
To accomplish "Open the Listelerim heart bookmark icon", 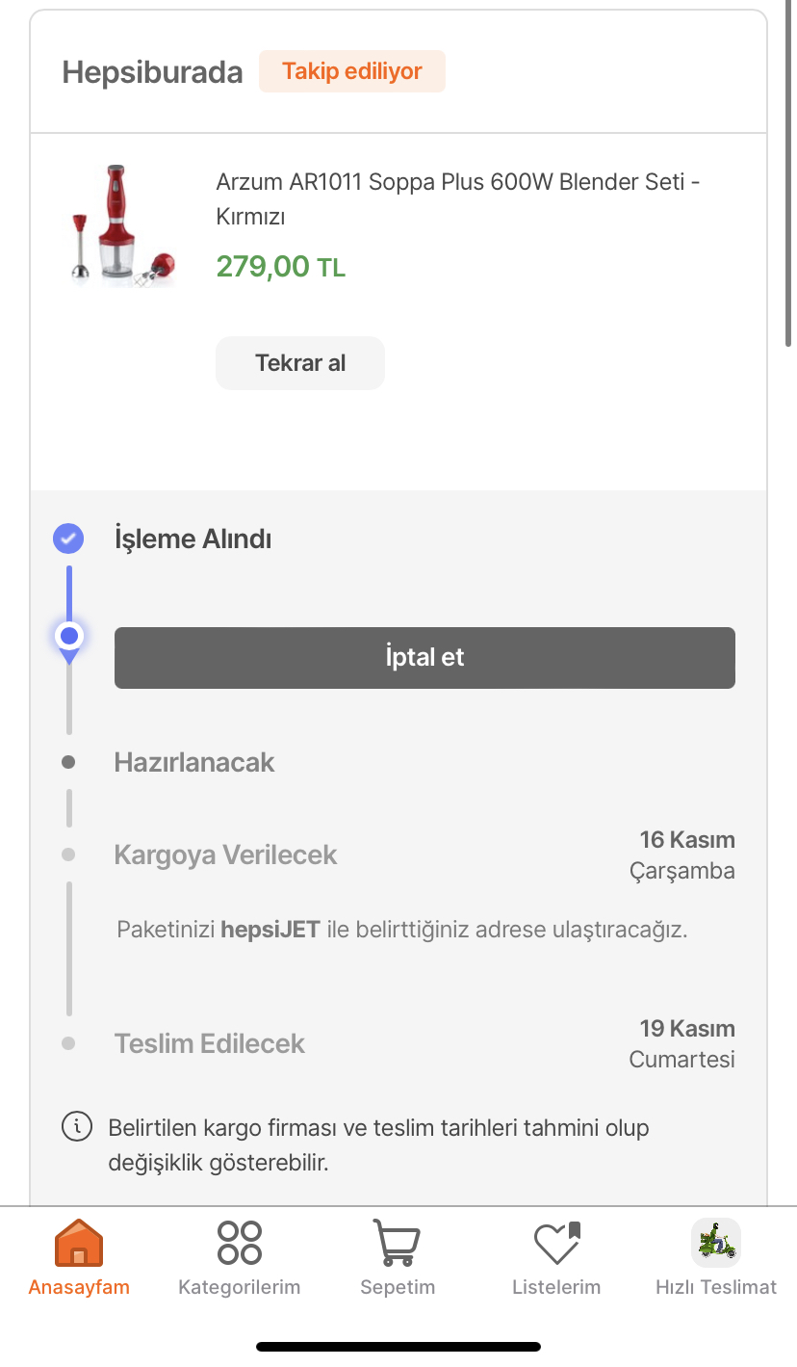I will [x=557, y=1243].
